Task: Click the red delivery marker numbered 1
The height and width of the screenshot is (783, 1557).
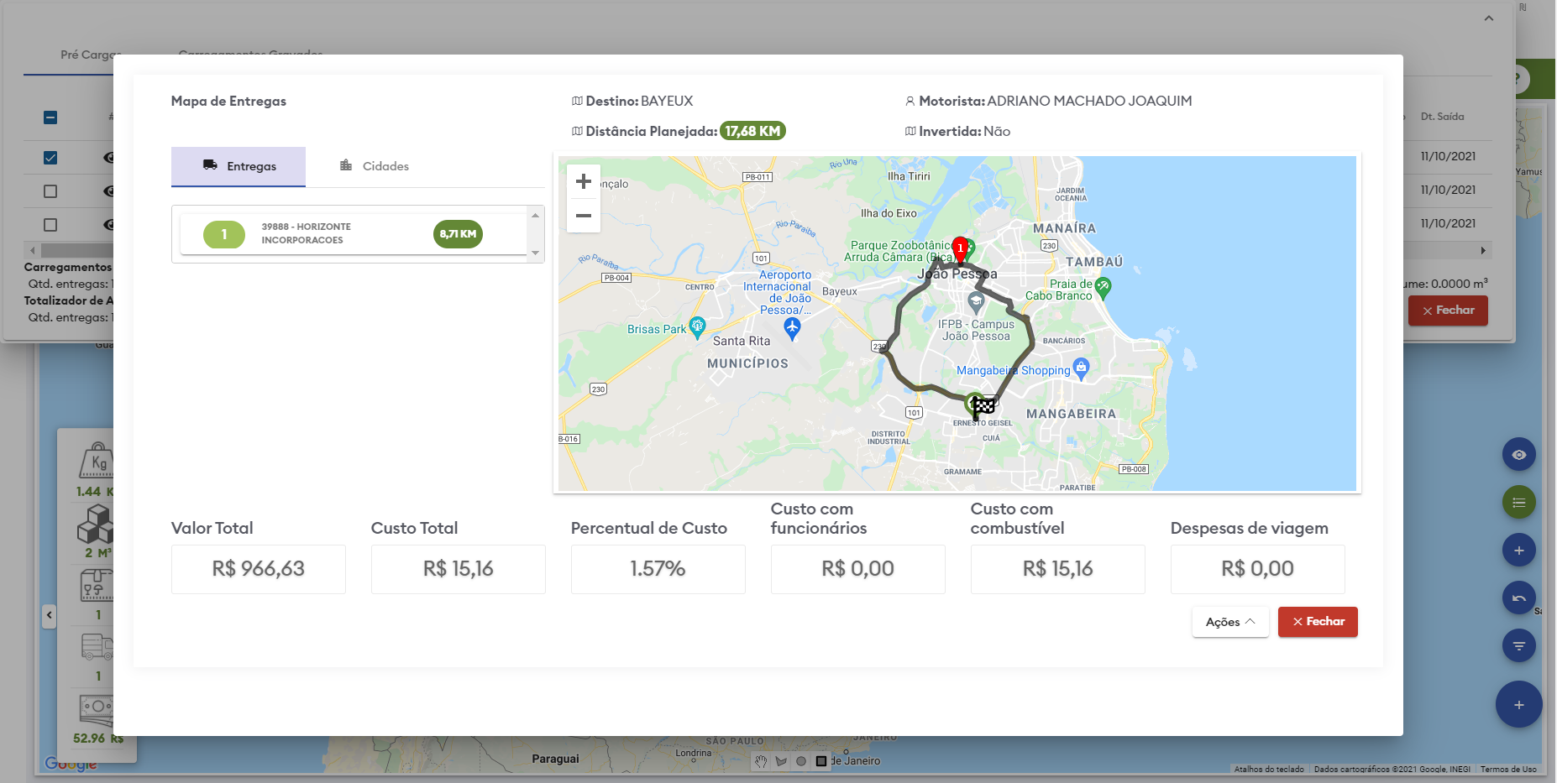Action: (x=960, y=249)
